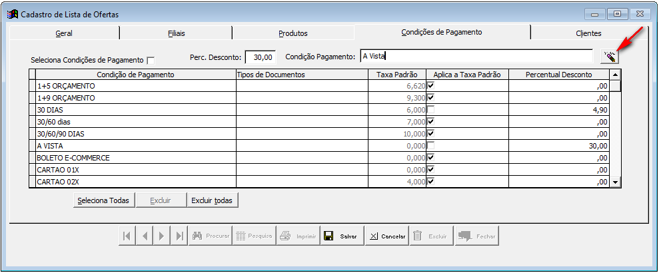Switch to the Produtos tab

click(x=293, y=33)
